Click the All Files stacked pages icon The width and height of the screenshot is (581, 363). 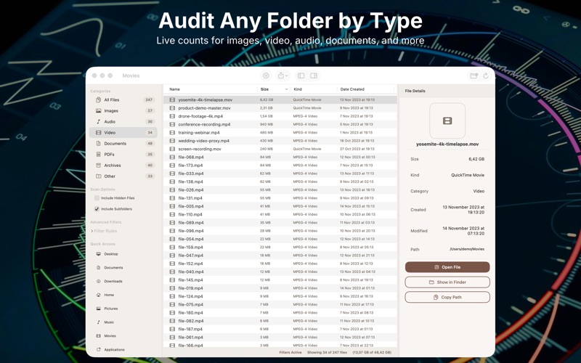pyautogui.click(x=98, y=99)
